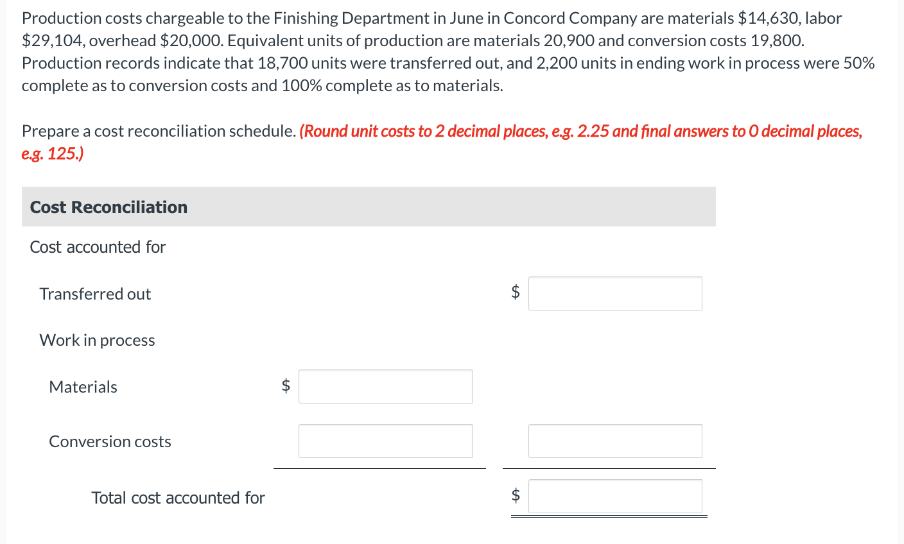This screenshot has width=904, height=544.
Task: Click dollar sign beside Materials field
Action: tap(286, 386)
